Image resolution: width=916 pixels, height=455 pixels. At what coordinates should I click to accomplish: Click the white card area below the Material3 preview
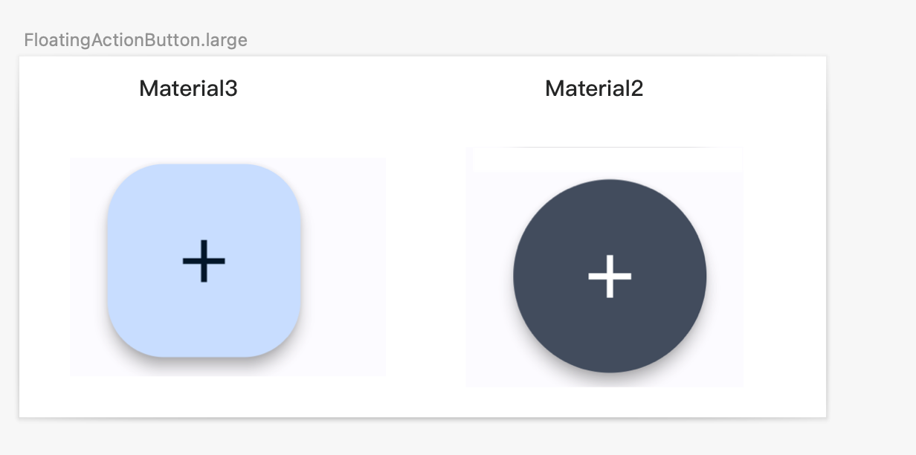(223, 397)
